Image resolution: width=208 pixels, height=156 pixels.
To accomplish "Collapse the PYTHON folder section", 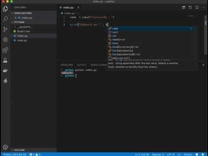I will tap(19, 22).
